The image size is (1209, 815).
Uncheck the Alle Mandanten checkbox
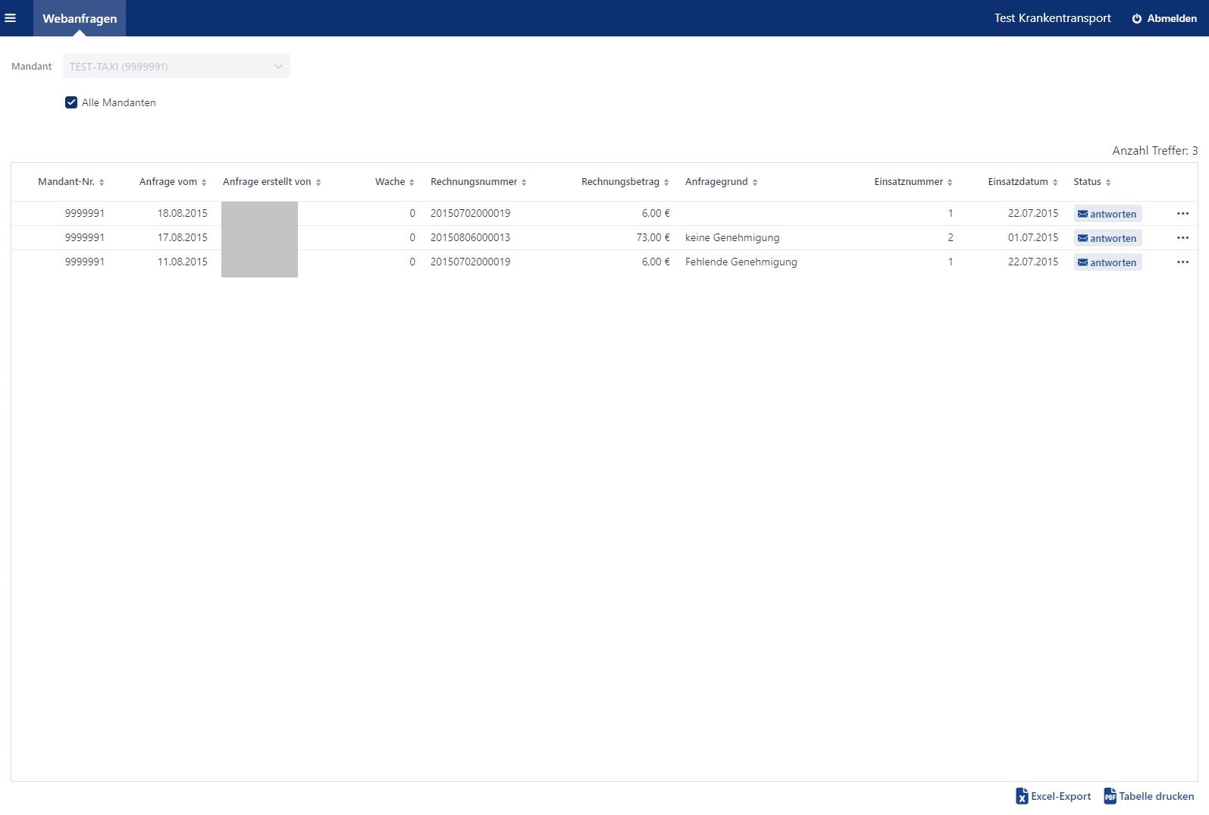coord(71,102)
